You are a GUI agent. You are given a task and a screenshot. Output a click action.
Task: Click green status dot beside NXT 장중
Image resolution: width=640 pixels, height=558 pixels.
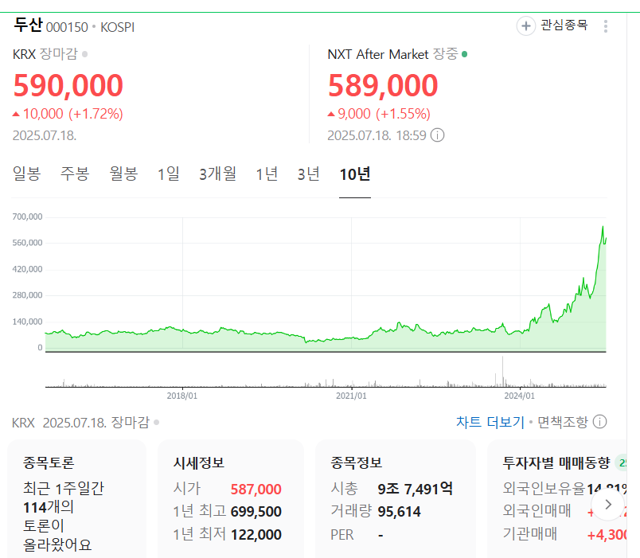click(465, 54)
